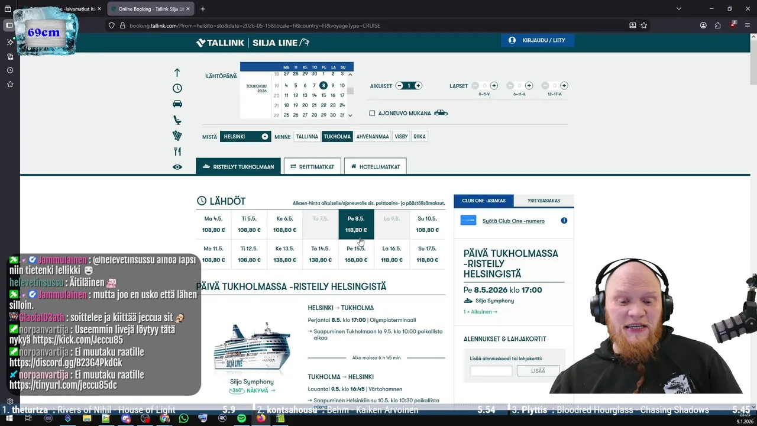Expand the 1 × Aikuinen details link
The width and height of the screenshot is (757, 426).
pyautogui.click(x=480, y=312)
